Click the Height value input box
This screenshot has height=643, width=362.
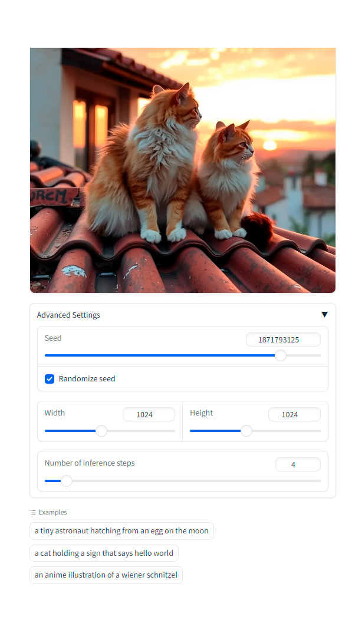[294, 414]
